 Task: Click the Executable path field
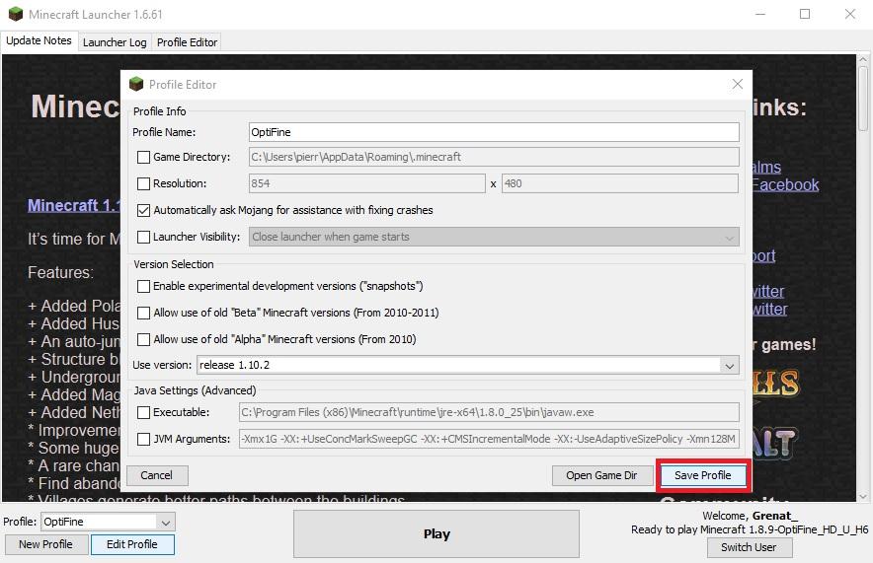[x=489, y=412]
